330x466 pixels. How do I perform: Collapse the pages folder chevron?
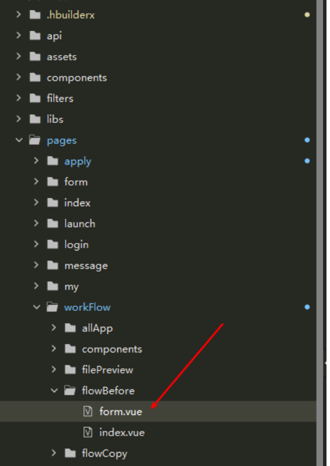point(19,140)
